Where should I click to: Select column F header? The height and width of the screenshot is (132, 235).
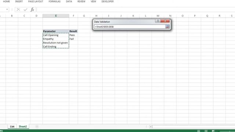(x=73, y=16)
